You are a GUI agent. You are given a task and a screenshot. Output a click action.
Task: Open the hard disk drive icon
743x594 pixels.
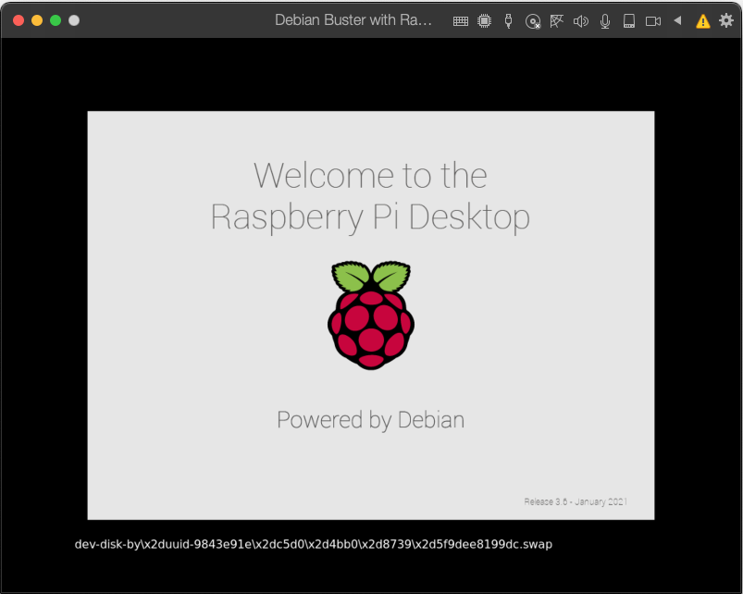tap(629, 21)
